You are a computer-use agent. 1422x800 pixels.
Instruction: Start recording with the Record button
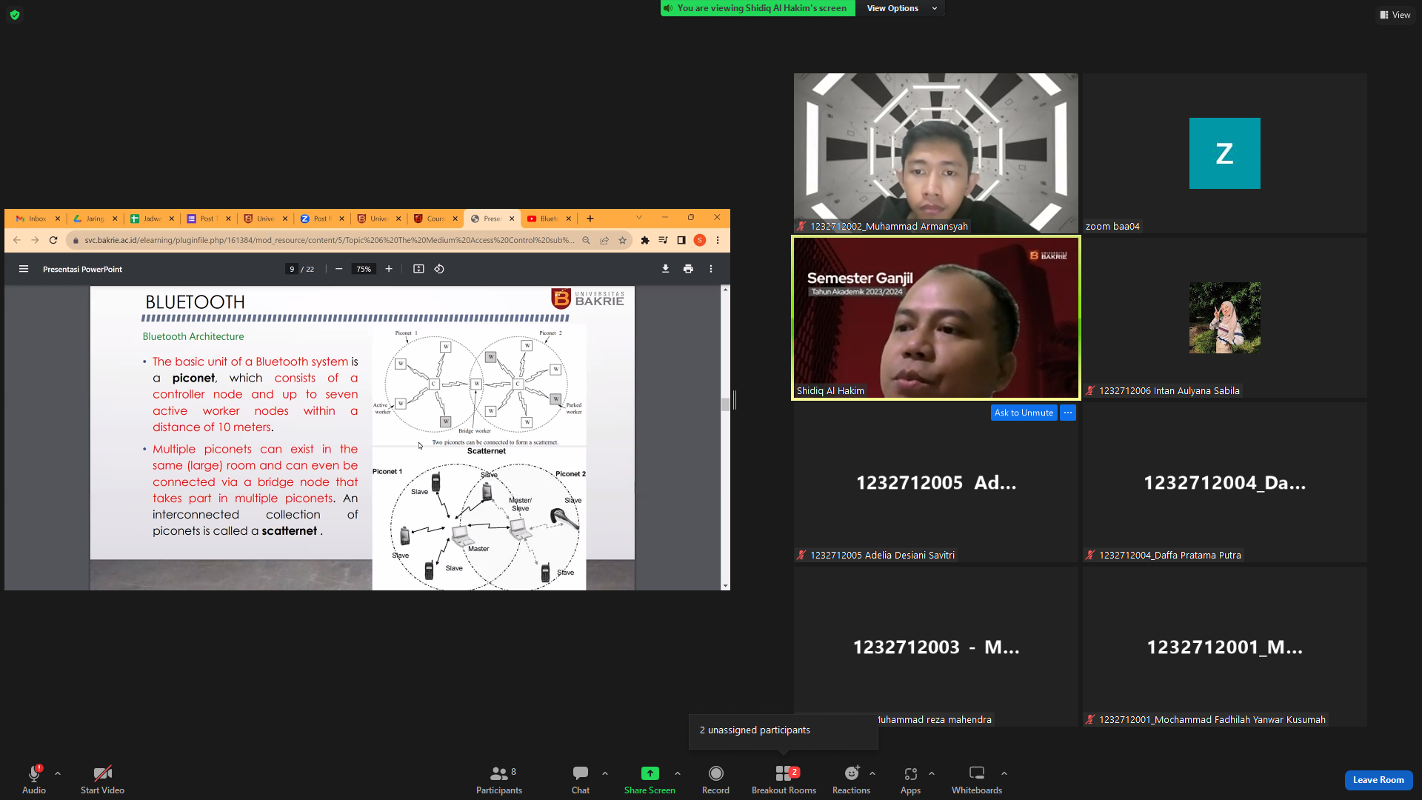(715, 779)
